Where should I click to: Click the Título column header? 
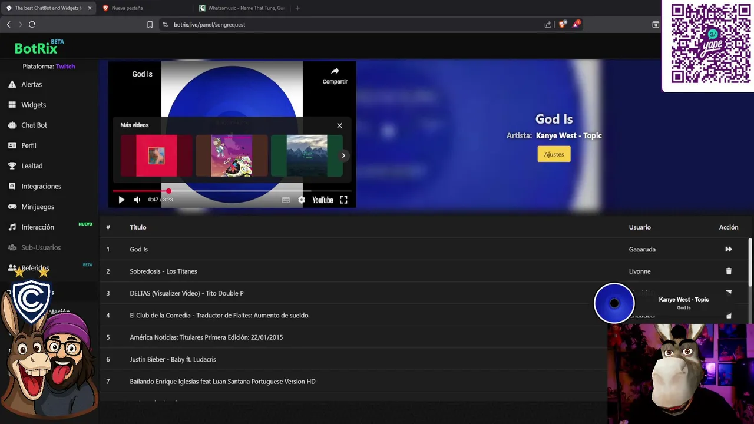point(138,227)
